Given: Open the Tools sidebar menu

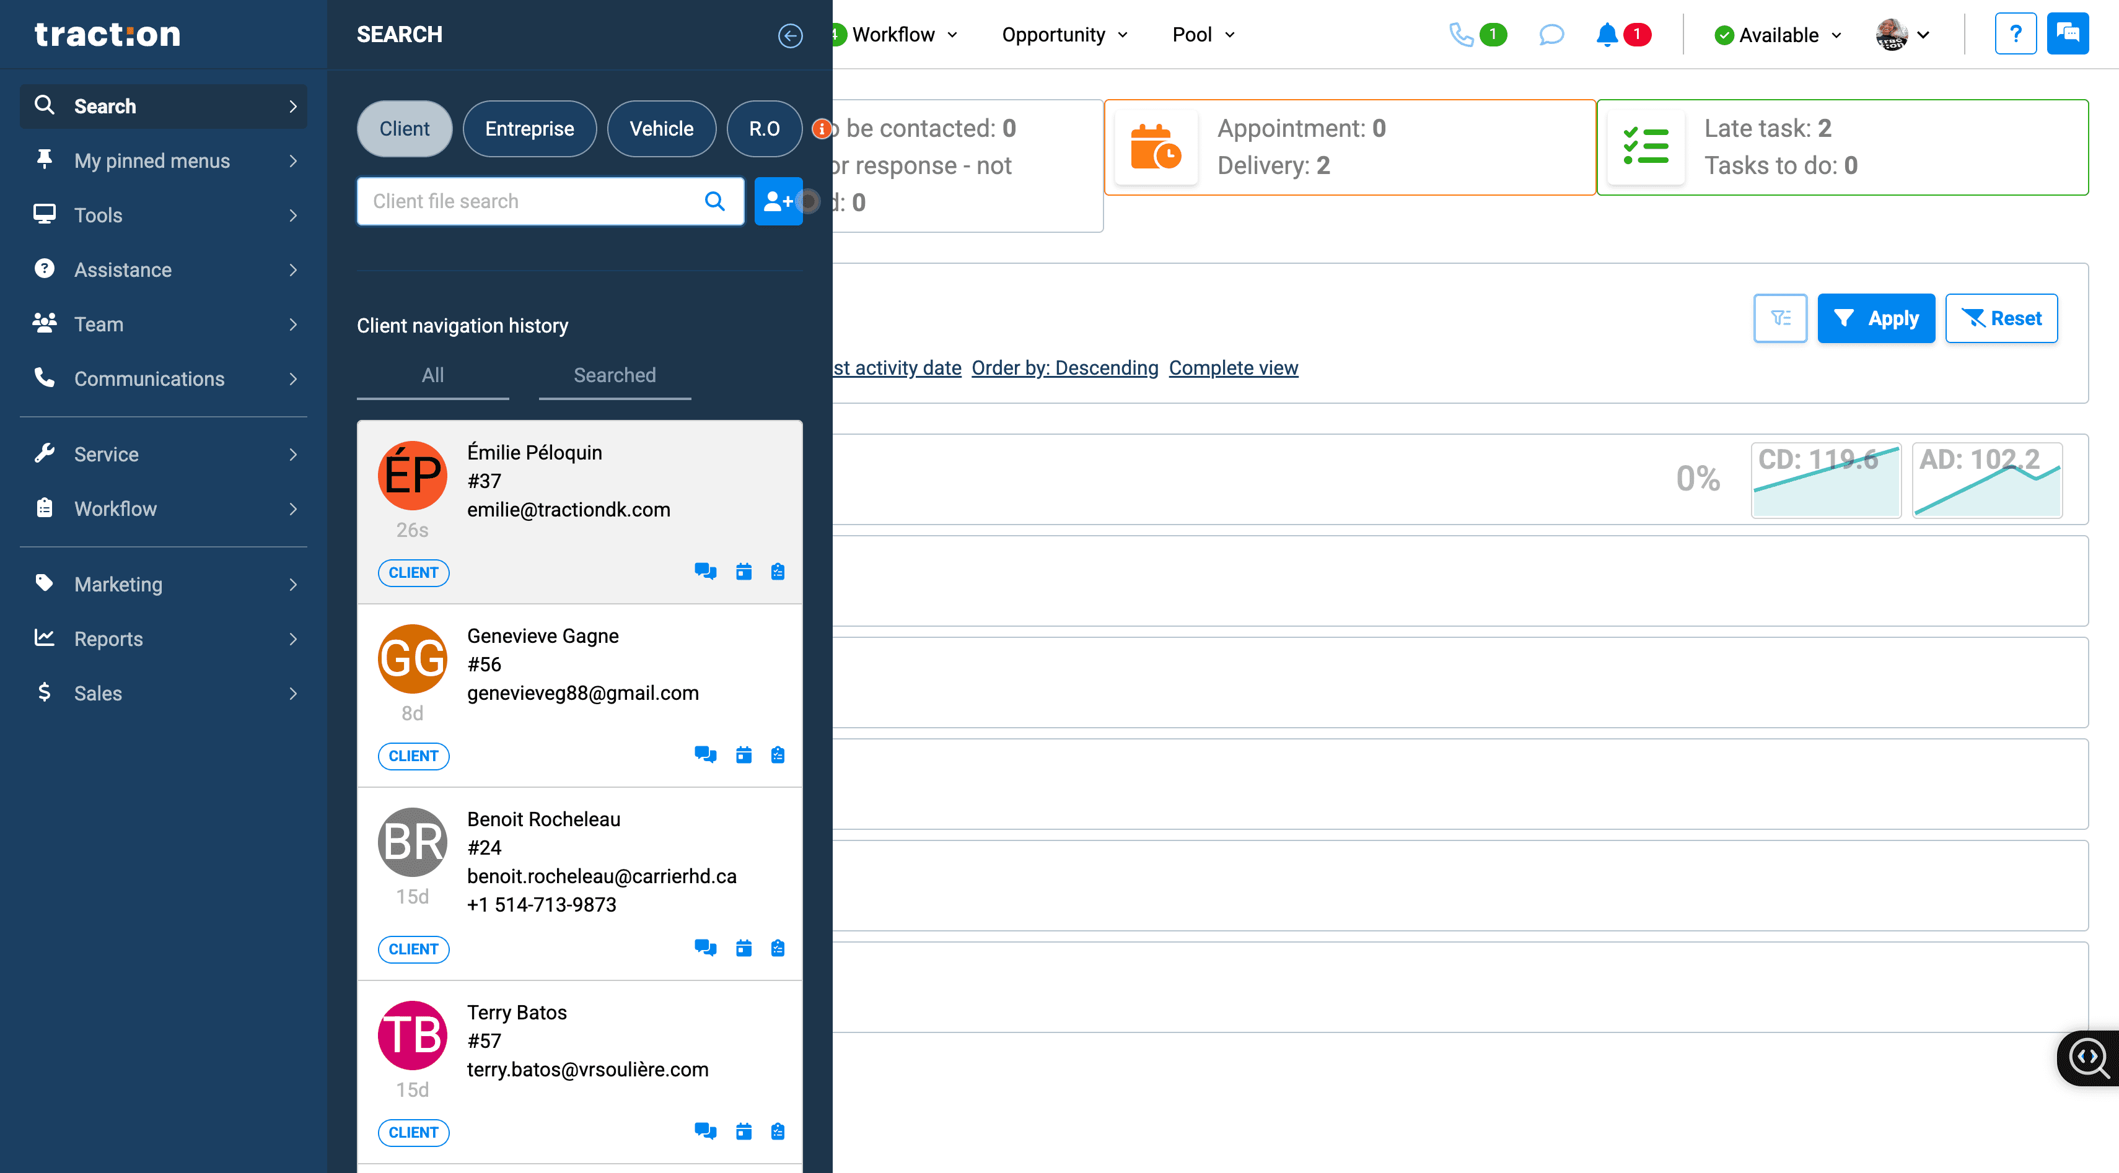Looking at the screenshot, I should click(164, 216).
